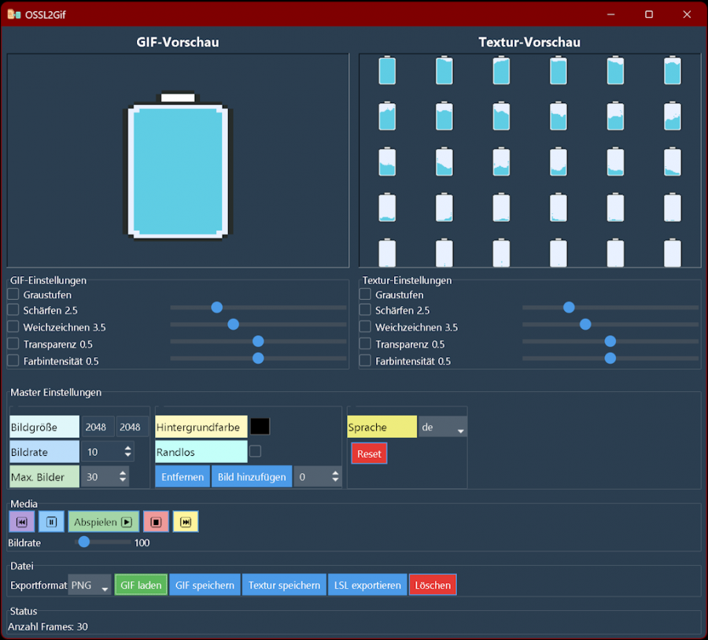
Task: Expand the Exportformat PNG dropdown
Action: pyautogui.click(x=90, y=585)
